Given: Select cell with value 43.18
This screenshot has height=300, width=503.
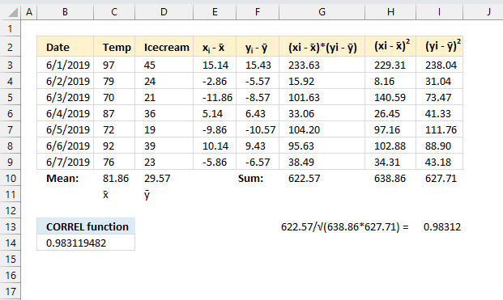Looking at the screenshot, I should [x=439, y=162].
